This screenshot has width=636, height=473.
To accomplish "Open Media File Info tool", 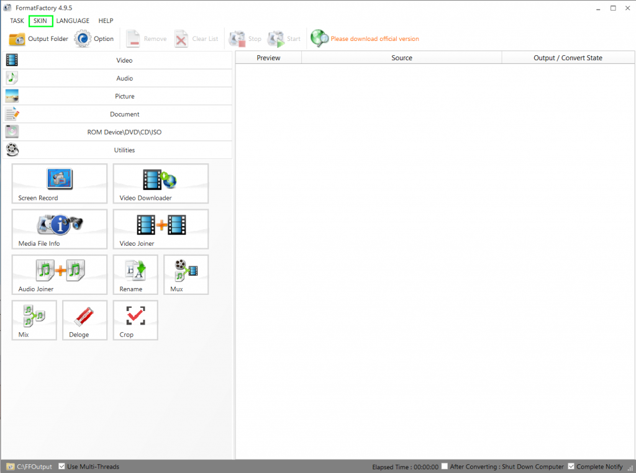I will coord(59,229).
